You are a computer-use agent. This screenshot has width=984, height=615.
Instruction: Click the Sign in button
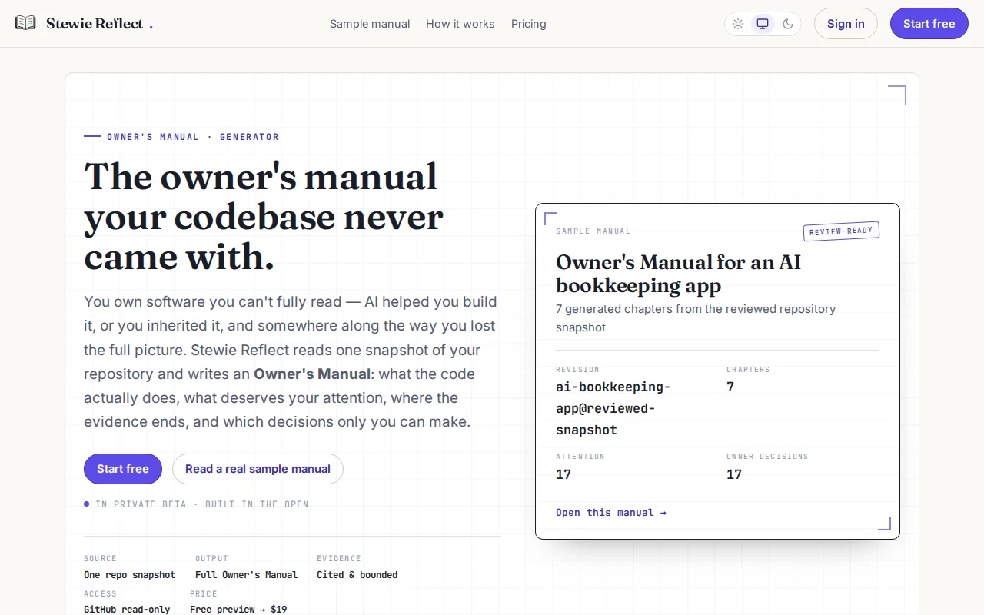[x=846, y=24]
